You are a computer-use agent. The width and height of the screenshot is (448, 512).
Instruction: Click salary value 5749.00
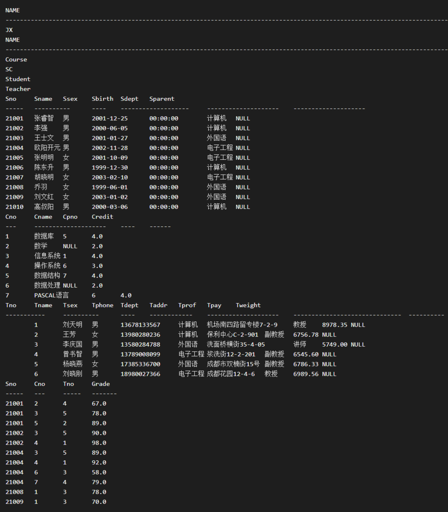(x=335, y=344)
